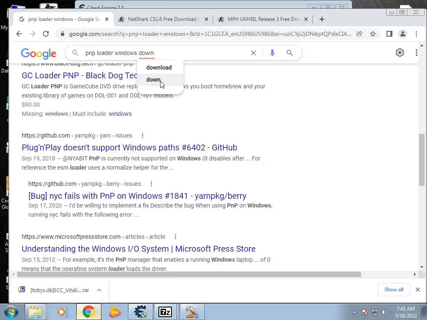Submit search with the blue magnifier icon
Screen dimensions: 427x320
pos(289,53)
